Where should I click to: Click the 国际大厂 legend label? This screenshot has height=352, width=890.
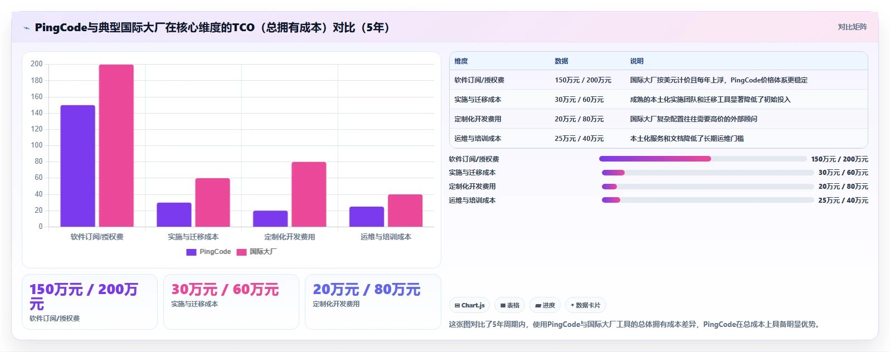[262, 252]
